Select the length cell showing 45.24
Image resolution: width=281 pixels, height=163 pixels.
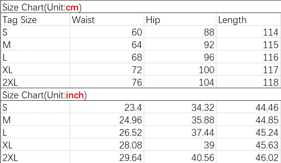[248, 132]
